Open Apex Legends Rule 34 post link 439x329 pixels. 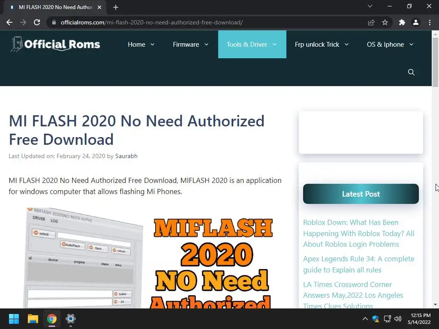359,264
